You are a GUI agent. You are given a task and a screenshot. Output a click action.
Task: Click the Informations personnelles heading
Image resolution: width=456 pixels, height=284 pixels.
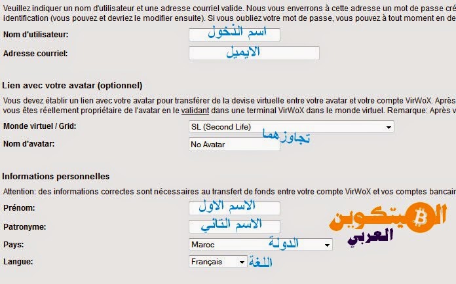point(56,176)
